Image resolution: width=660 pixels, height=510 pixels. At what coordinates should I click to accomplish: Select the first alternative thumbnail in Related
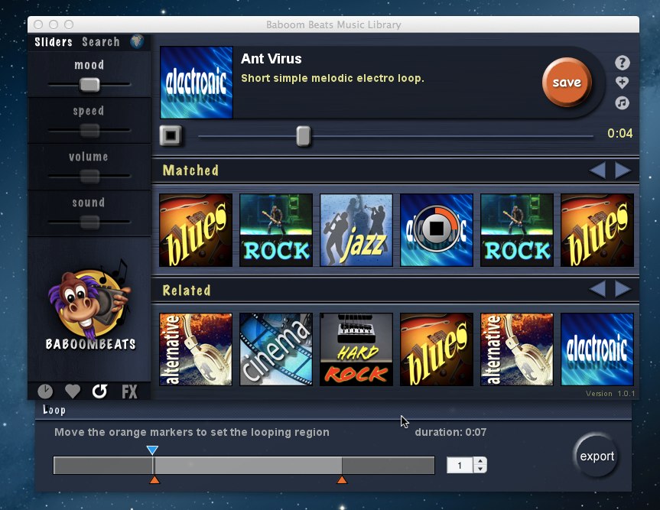click(x=196, y=349)
